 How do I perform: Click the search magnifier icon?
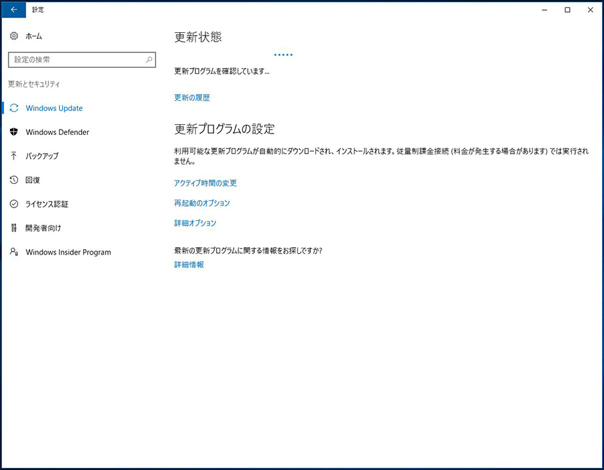point(149,60)
